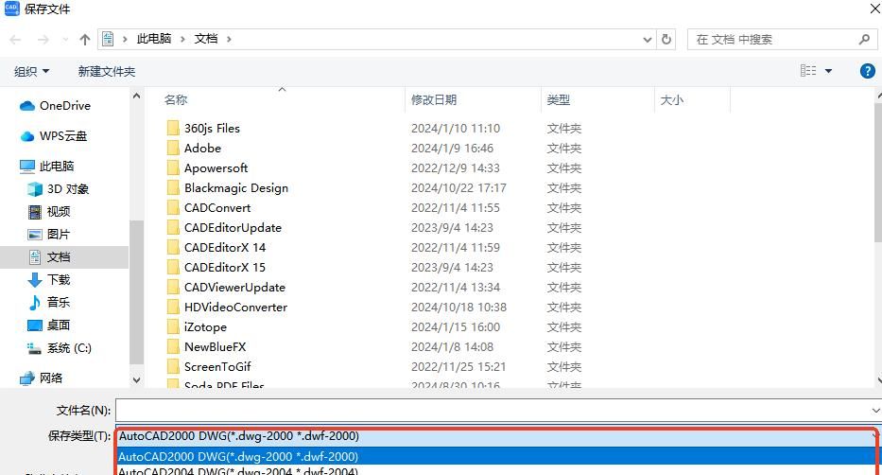
Task: Open 3D 对象 in the sidebar
Action: coord(59,189)
